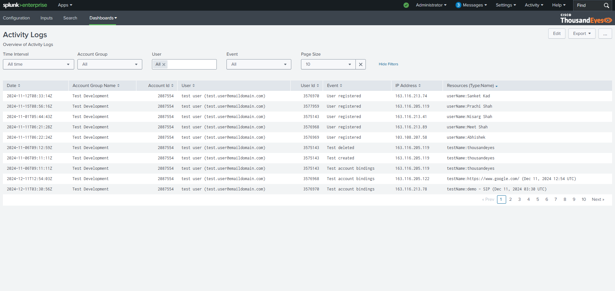Image resolution: width=615 pixels, height=291 pixels.
Task: Remove the All token in User filter
Action: click(164, 64)
